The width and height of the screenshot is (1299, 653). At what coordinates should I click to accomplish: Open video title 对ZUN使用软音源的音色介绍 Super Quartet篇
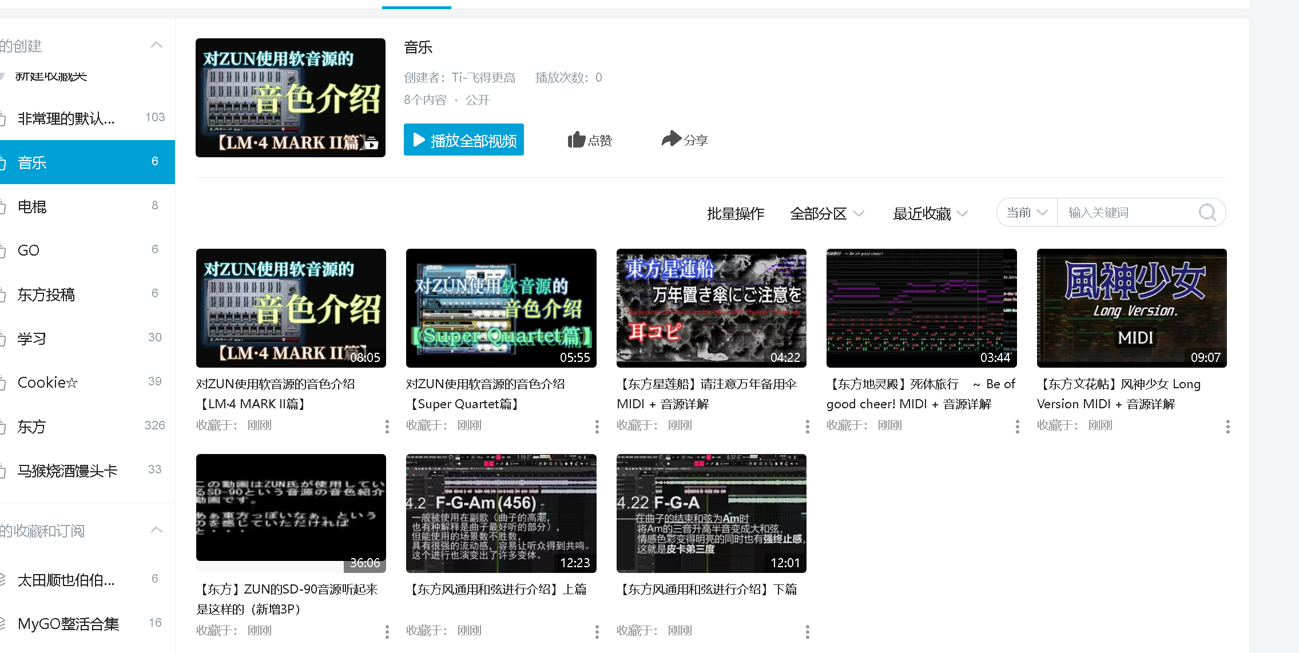(486, 394)
